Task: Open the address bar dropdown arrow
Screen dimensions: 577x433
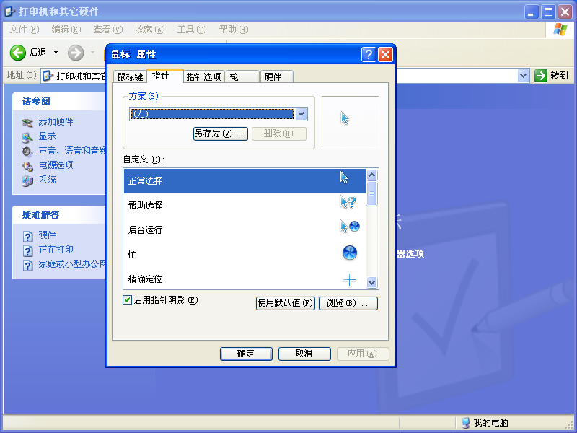Action: coord(524,76)
